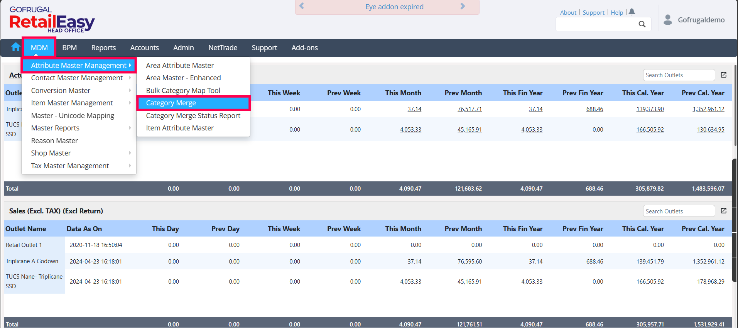The image size is (738, 328).
Task: Click the right arrow on addon banner
Action: click(463, 6)
